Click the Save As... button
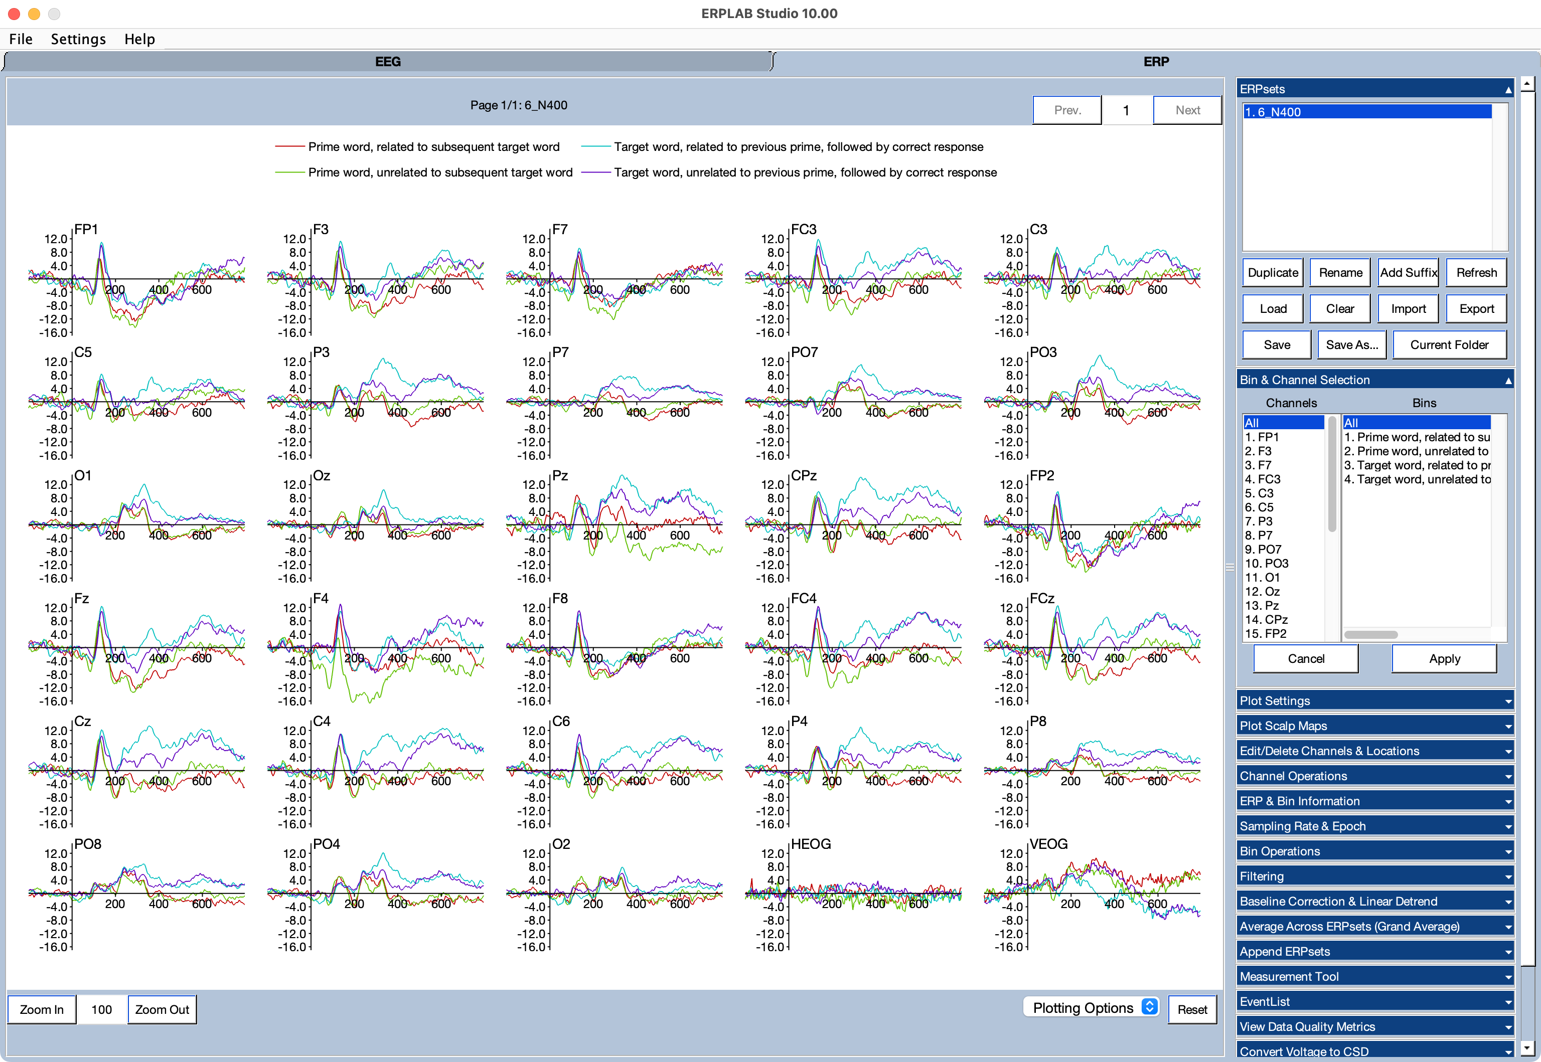1541x1062 pixels. click(1352, 344)
